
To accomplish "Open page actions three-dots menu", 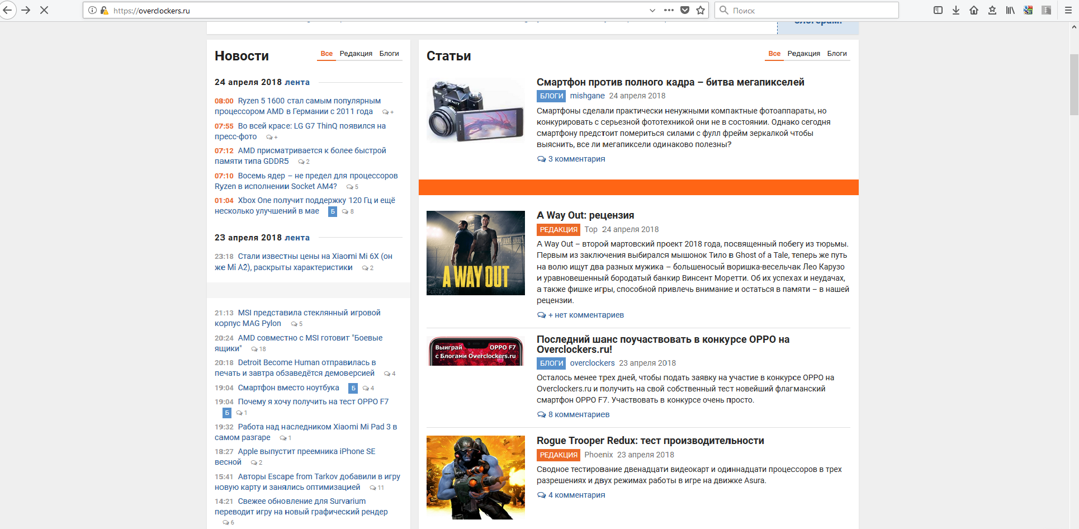I will pos(669,11).
